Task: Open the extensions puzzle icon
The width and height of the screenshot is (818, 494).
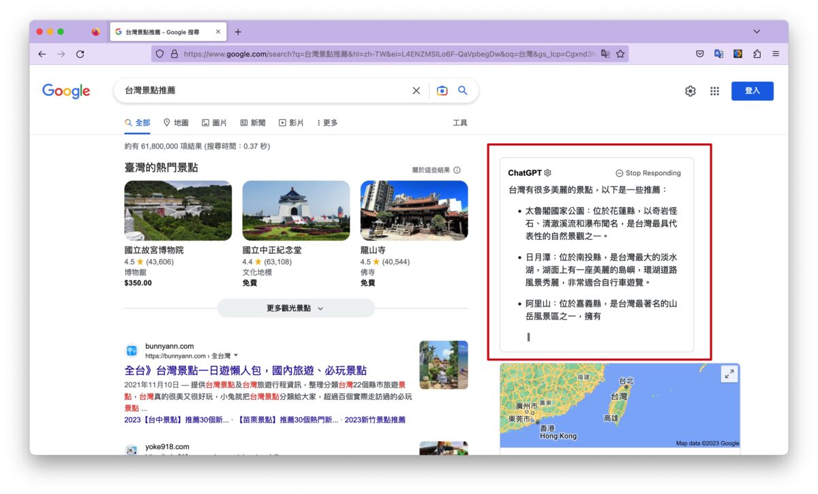Action: [x=757, y=54]
